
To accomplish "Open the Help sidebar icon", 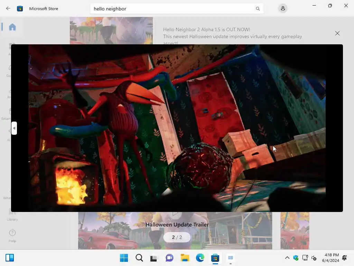I will [12, 236].
